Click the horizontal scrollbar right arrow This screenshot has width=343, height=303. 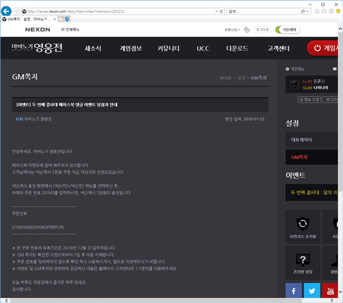[x=332, y=300]
